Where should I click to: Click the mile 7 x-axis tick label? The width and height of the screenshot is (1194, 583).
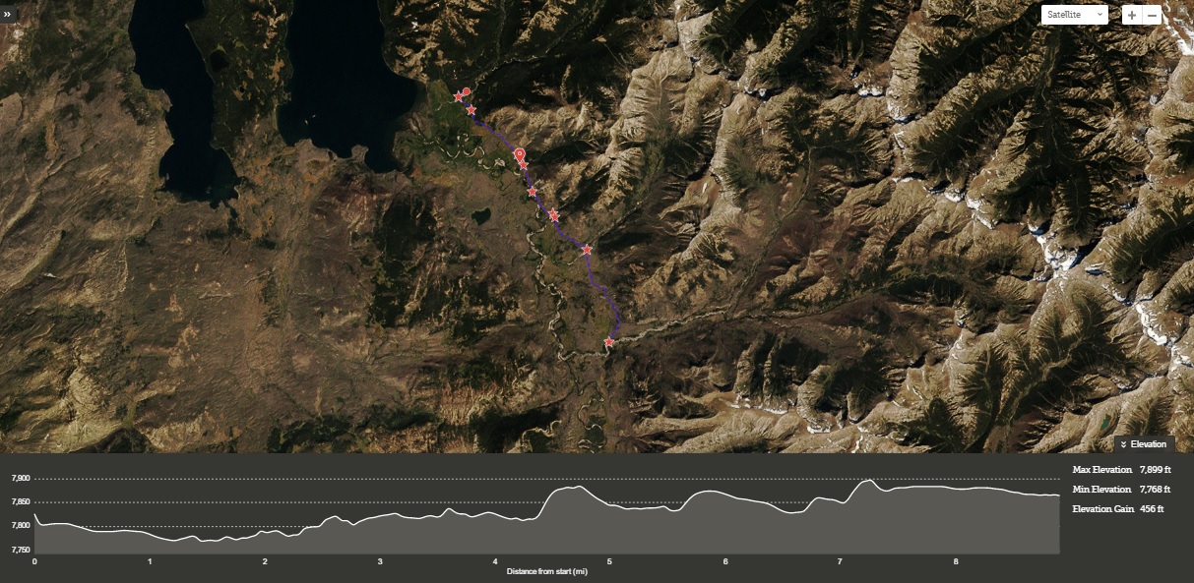(x=840, y=561)
